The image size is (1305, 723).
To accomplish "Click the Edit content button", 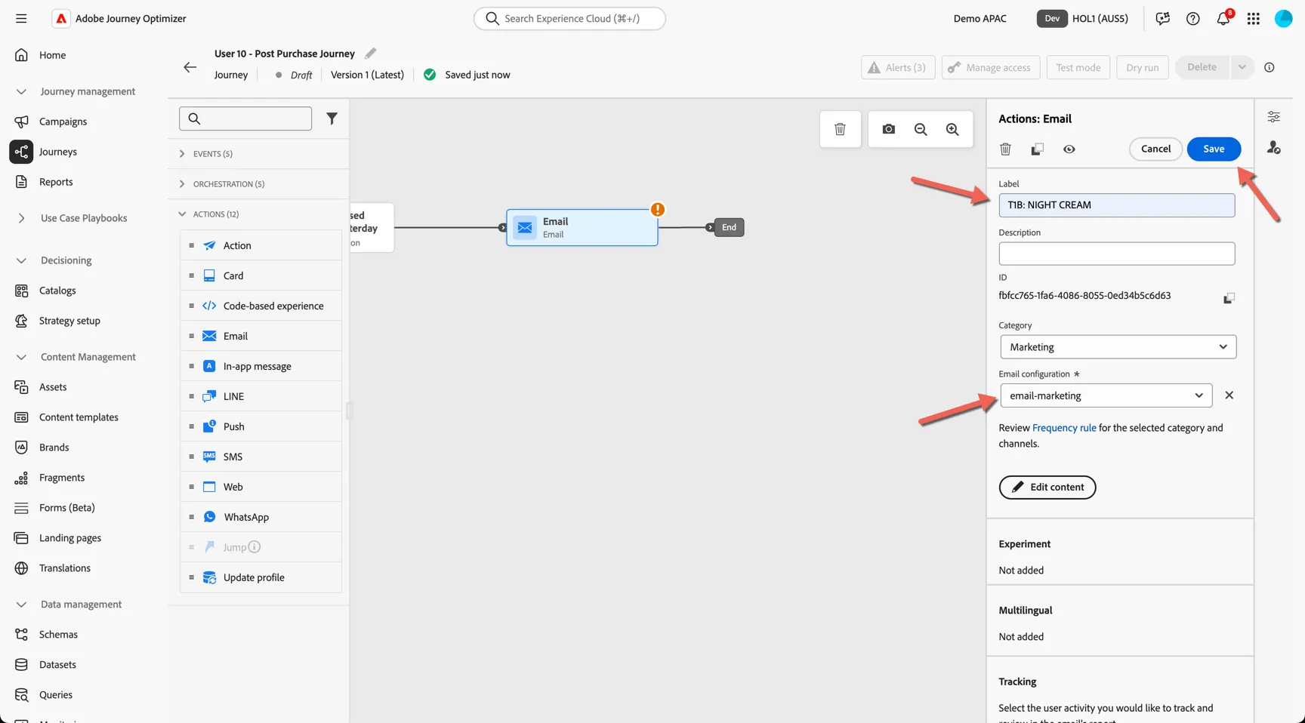I will [x=1047, y=487].
